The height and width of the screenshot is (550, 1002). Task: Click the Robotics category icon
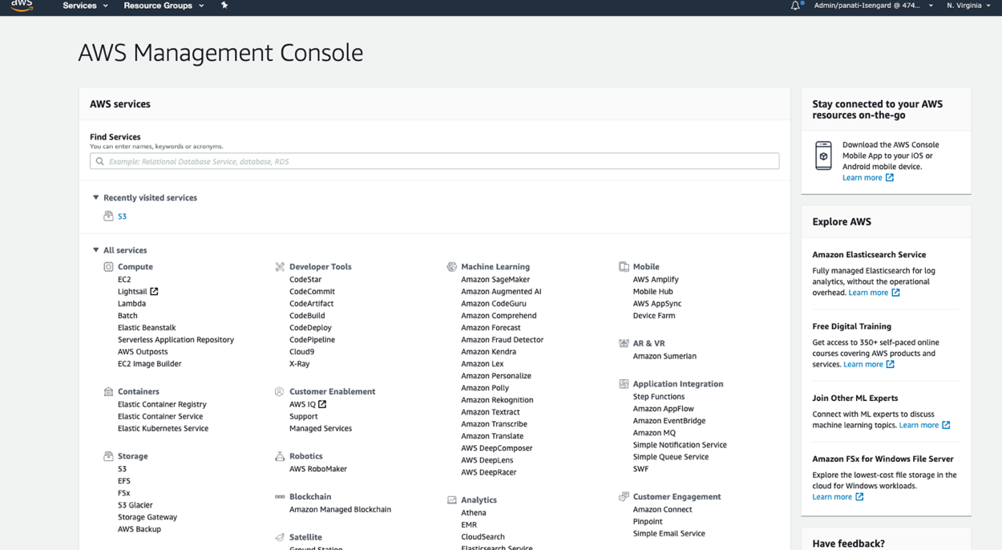point(280,455)
